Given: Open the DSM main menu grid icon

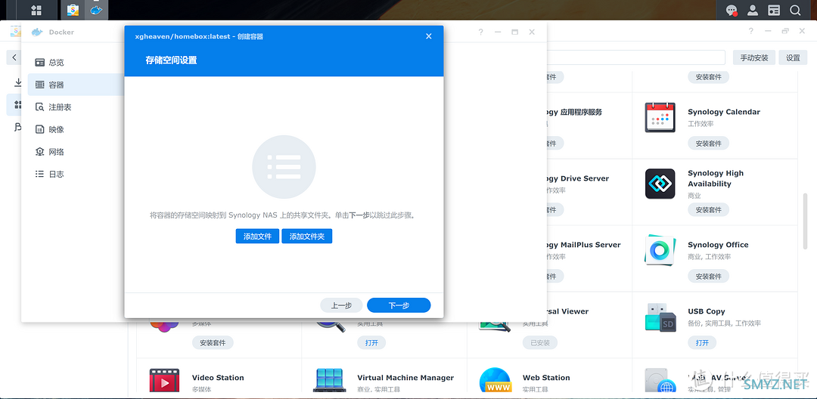Looking at the screenshot, I should pos(36,10).
